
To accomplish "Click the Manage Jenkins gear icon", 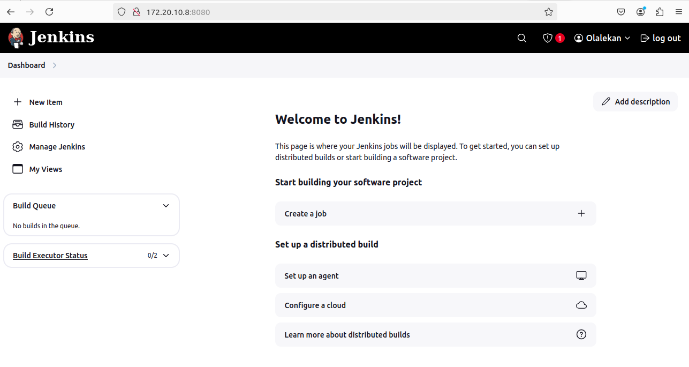I will coord(18,147).
